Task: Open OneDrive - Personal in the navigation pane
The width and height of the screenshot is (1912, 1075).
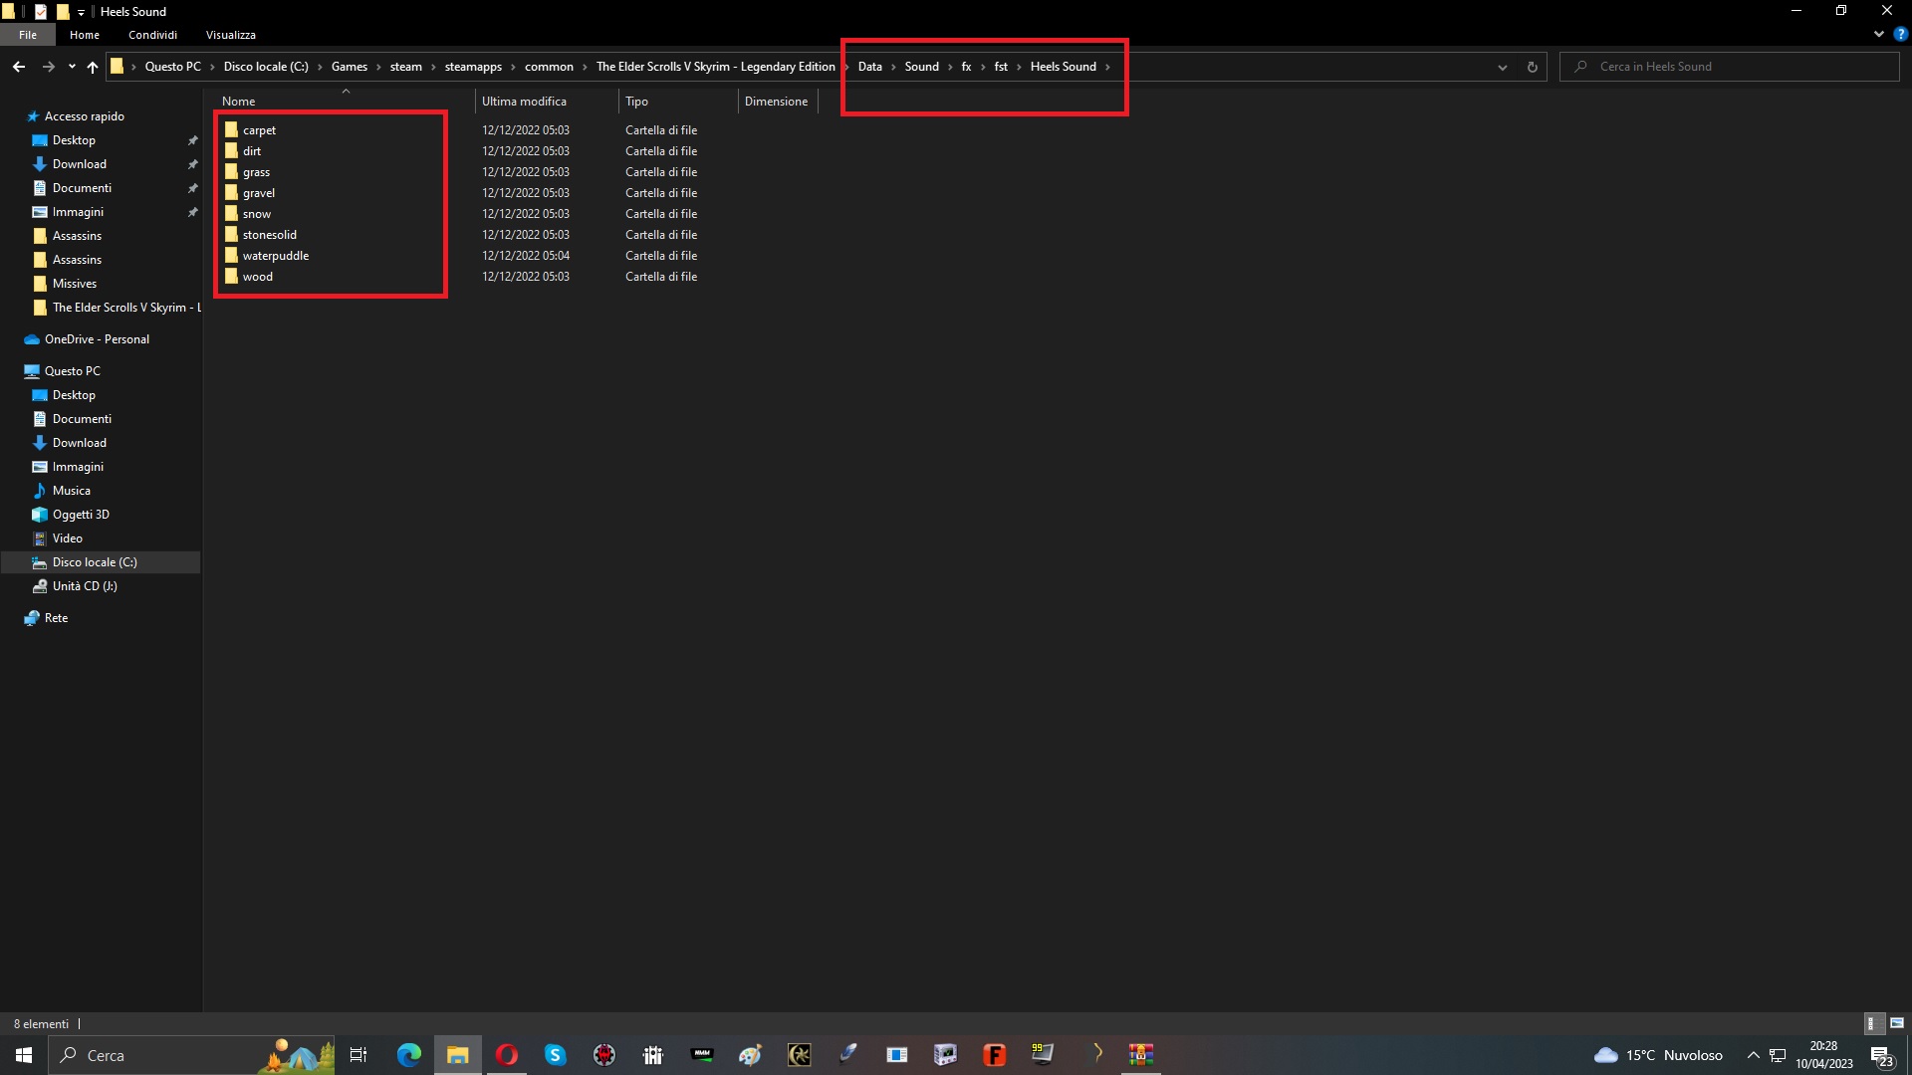Action: (x=97, y=339)
